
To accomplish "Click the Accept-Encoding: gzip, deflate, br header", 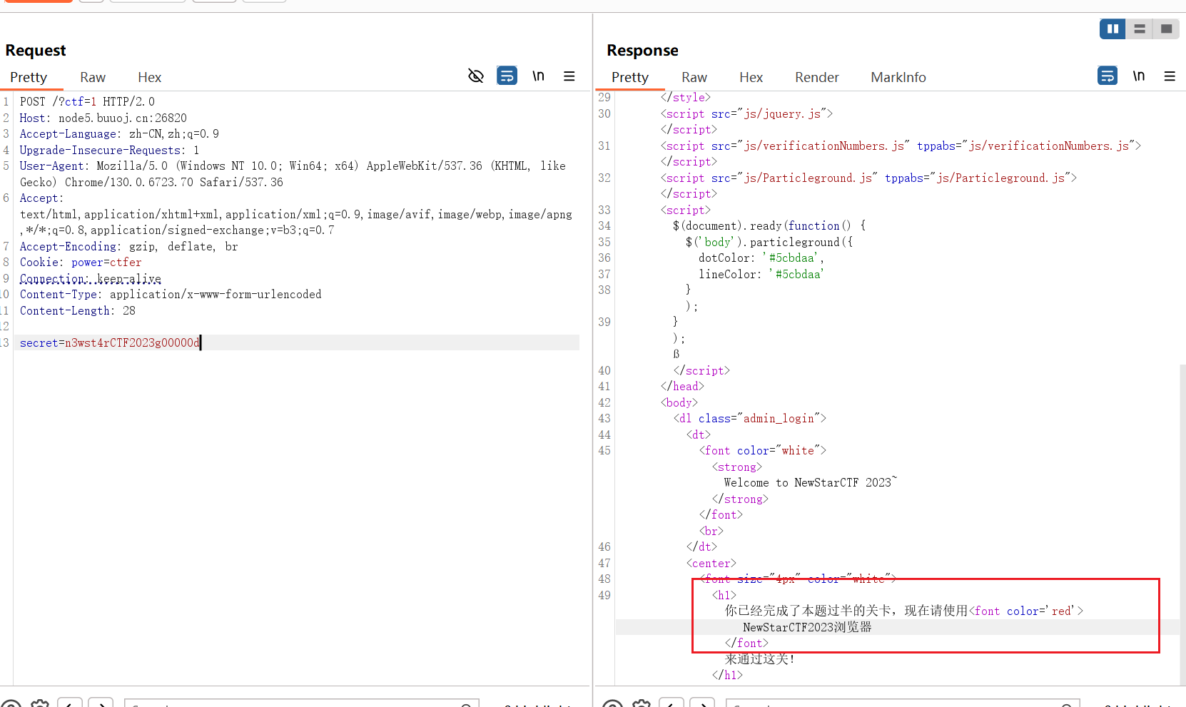I will pyautogui.click(x=128, y=247).
